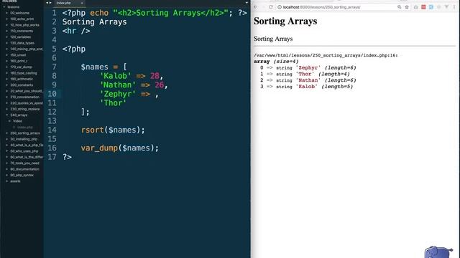Expand the 00_welcome folder arrow
This screenshot has width=460, height=258.
pyautogui.click(x=7, y=13)
